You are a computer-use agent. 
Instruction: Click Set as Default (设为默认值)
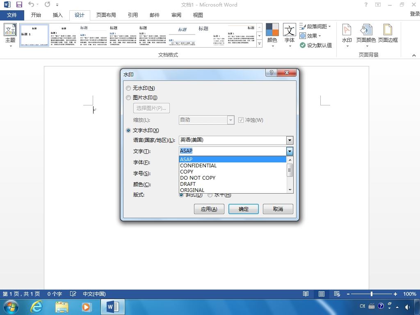click(x=316, y=45)
